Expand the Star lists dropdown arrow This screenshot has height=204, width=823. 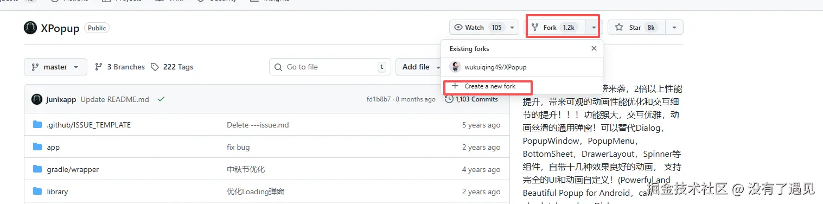click(674, 28)
